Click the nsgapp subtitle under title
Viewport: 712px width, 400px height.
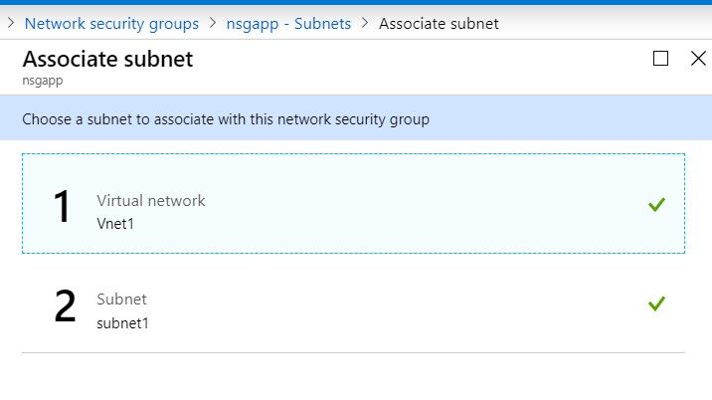tap(42, 80)
